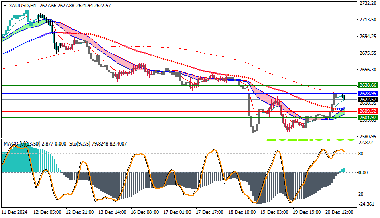Click the 2694.25 price scale value
Screen dimensions: 380x218
tap(368, 37)
